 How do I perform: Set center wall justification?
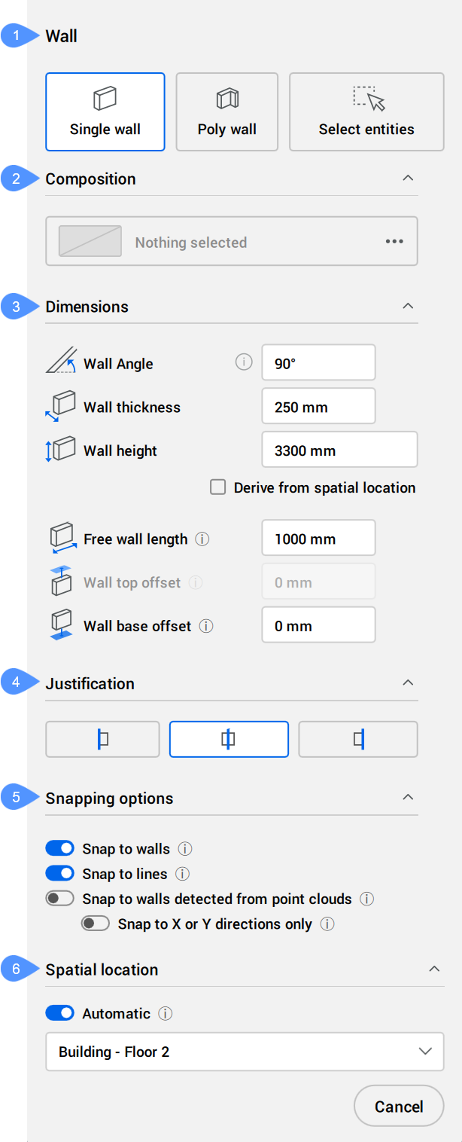(x=229, y=739)
